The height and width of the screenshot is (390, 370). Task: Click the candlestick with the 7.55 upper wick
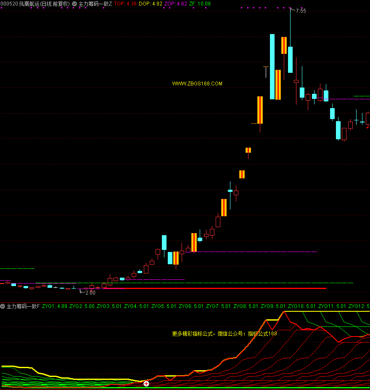[290, 60]
